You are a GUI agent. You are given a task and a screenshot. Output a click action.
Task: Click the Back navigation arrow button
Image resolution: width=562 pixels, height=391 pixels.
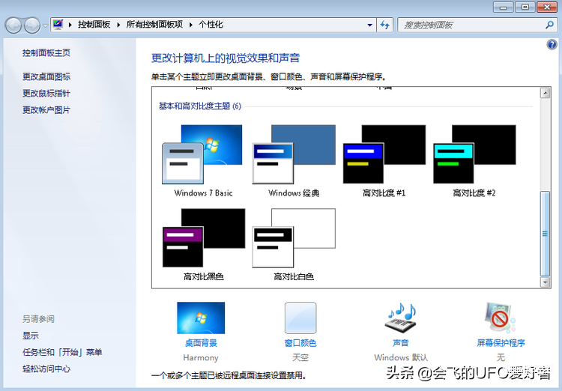click(x=13, y=25)
